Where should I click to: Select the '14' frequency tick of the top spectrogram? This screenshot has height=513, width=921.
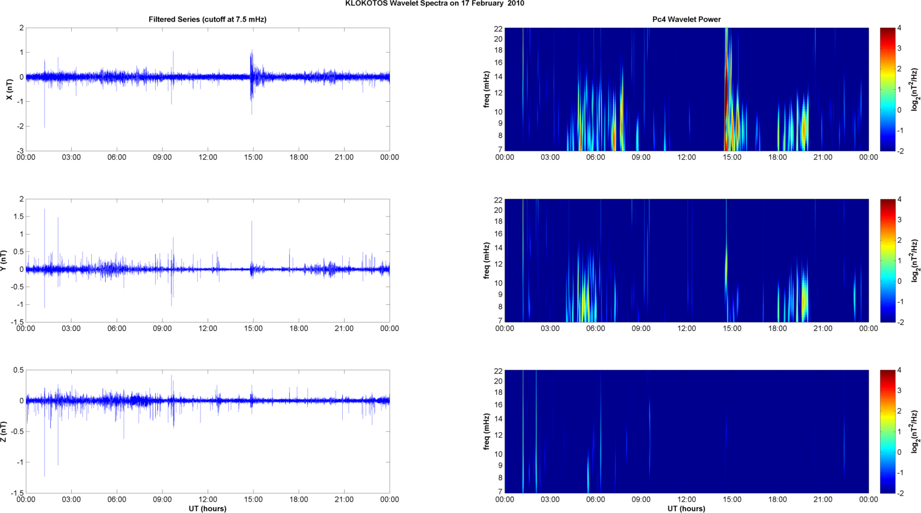tap(498, 77)
